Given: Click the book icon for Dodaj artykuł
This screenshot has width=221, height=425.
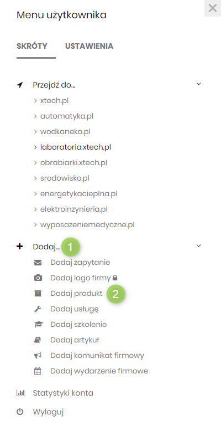Looking at the screenshot, I should 38,340.
